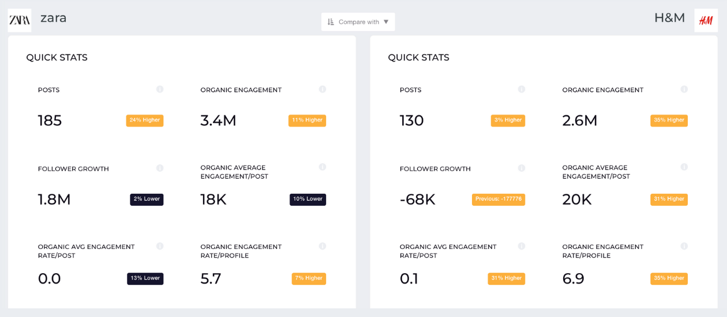Show info for Zara Organic Avg Engagement Rate/Post

[x=160, y=246]
